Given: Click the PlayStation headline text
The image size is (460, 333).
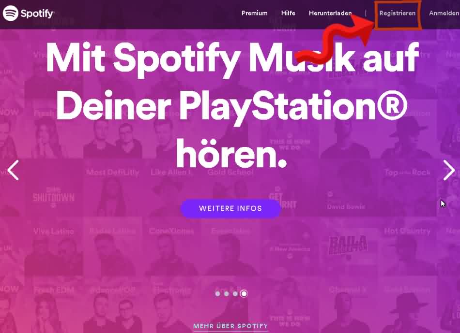Looking at the screenshot, I should click(x=232, y=105).
